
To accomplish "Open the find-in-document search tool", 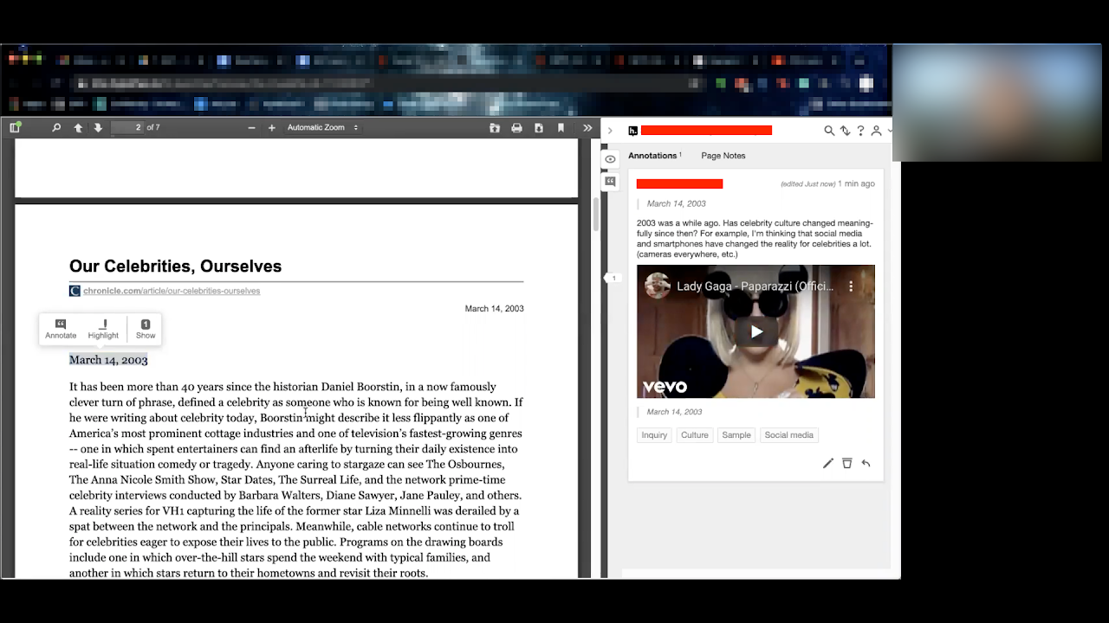I will point(56,127).
